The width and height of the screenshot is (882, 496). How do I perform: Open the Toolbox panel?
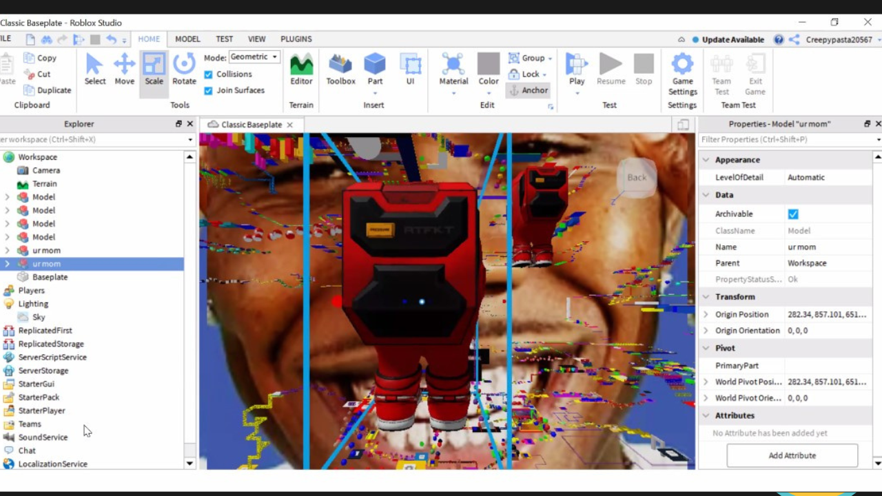coord(340,69)
